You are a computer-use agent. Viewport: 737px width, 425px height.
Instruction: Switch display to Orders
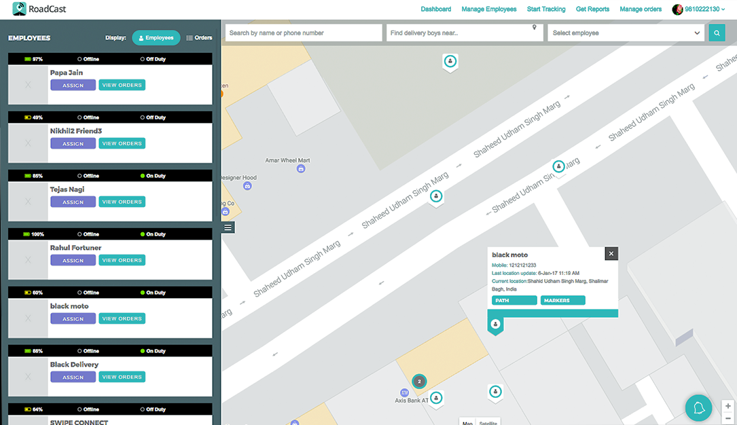199,37
